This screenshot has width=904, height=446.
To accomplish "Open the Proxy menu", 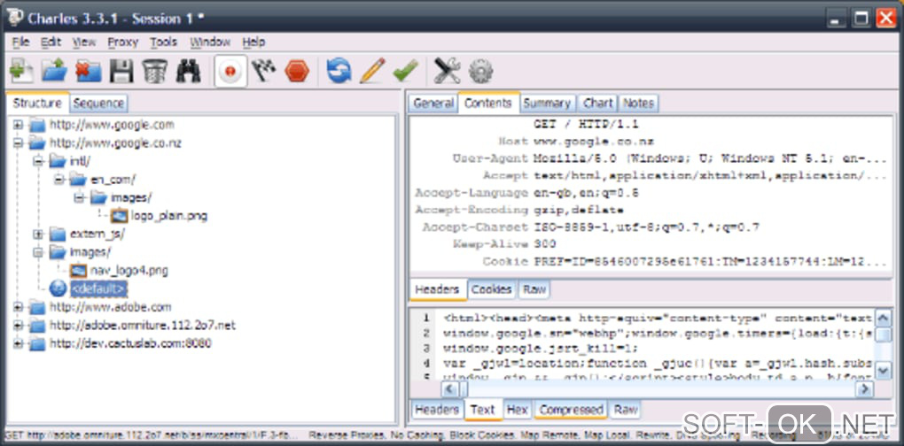I will [x=123, y=42].
